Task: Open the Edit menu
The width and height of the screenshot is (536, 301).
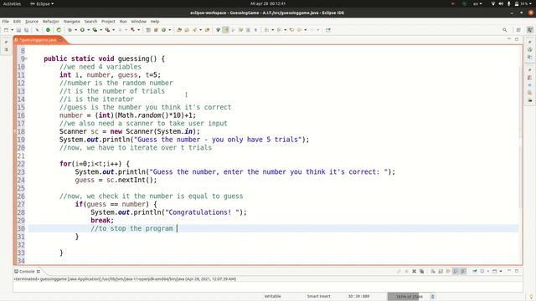Action: pyautogui.click(x=17, y=22)
